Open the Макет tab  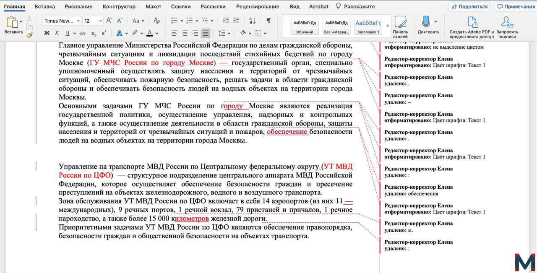click(154, 6)
